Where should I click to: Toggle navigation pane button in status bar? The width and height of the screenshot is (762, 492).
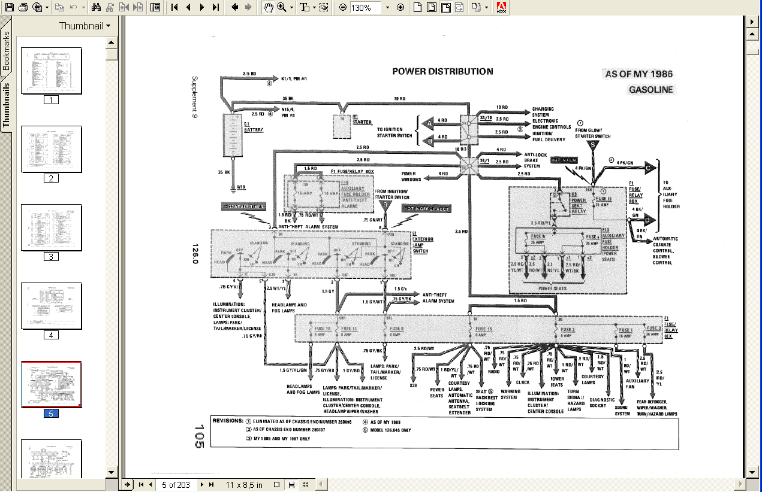tap(128, 484)
